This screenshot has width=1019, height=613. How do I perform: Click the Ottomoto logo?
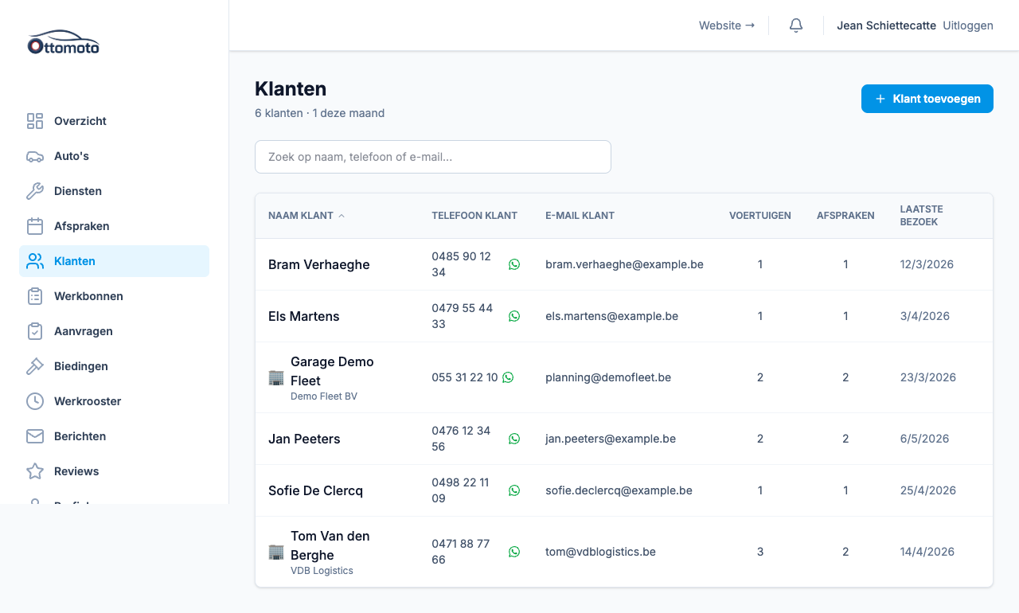pyautogui.click(x=64, y=42)
